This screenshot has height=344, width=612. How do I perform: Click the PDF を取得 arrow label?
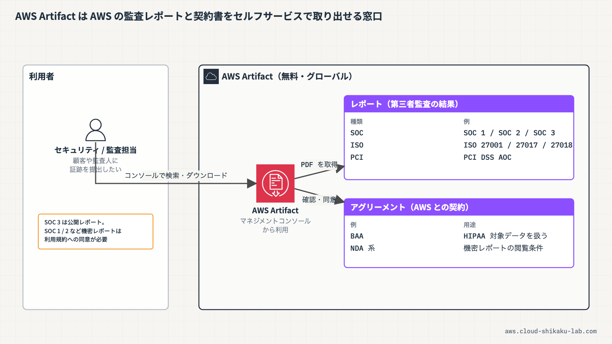coord(319,165)
